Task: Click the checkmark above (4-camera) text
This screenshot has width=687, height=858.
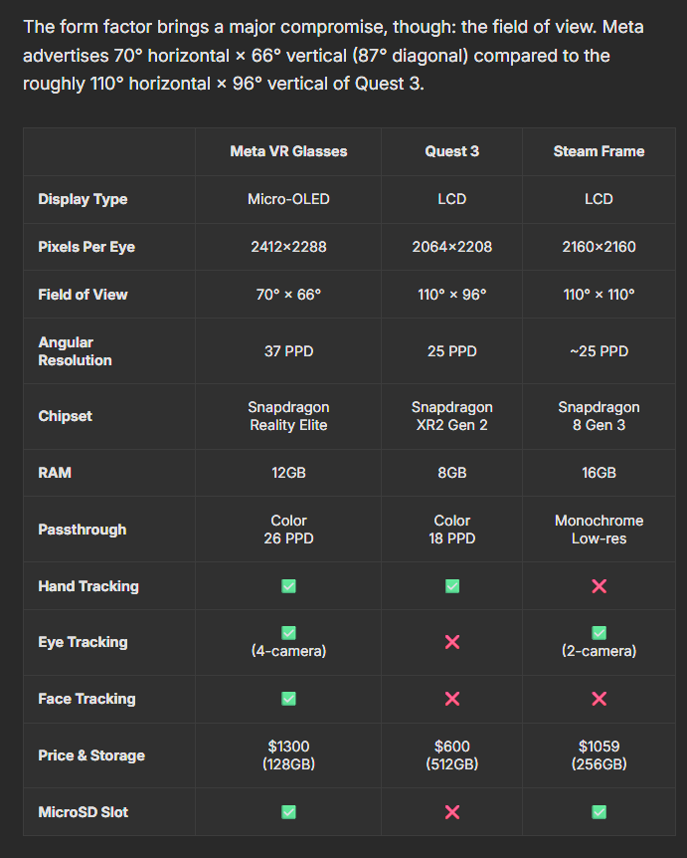Action: click(x=288, y=633)
